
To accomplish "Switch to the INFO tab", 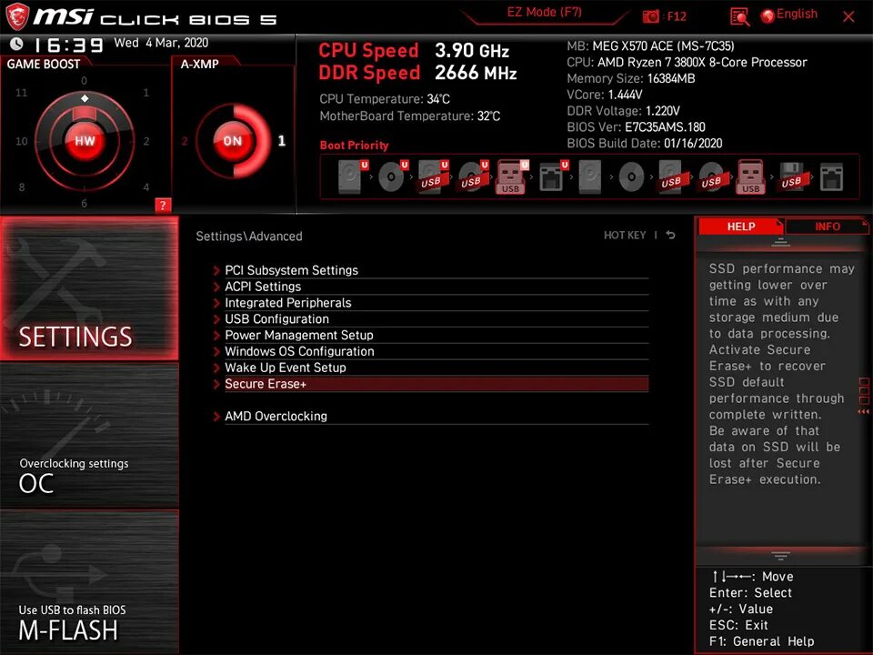I will click(x=828, y=227).
